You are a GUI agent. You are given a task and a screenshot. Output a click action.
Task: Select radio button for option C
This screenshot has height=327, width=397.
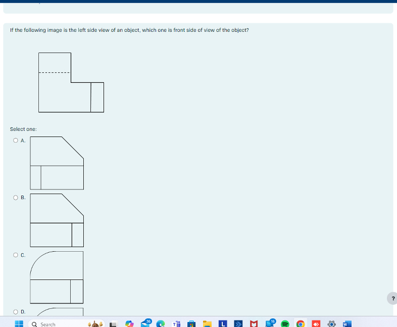pos(16,255)
